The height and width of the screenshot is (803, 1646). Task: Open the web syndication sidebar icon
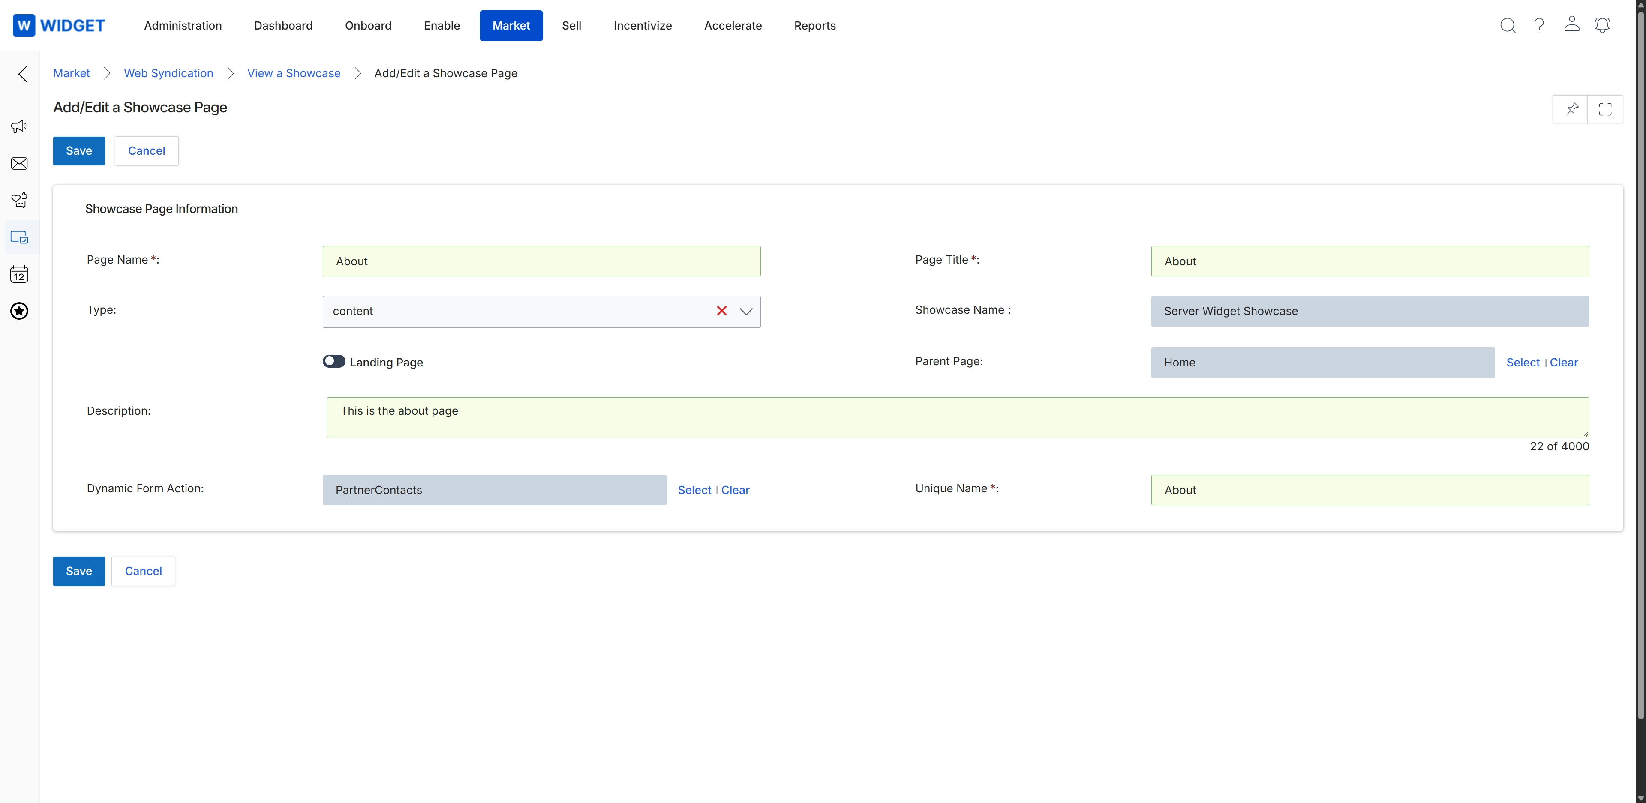click(19, 238)
